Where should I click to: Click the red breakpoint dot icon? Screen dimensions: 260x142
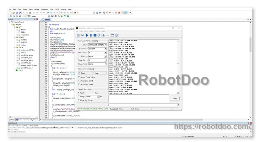(110, 12)
